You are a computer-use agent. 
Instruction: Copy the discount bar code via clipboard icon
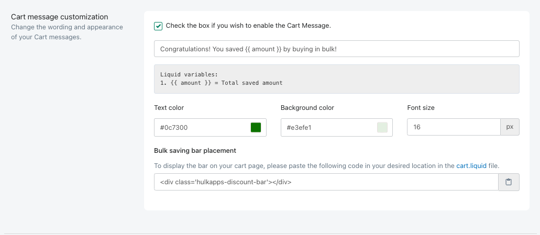pos(509,182)
